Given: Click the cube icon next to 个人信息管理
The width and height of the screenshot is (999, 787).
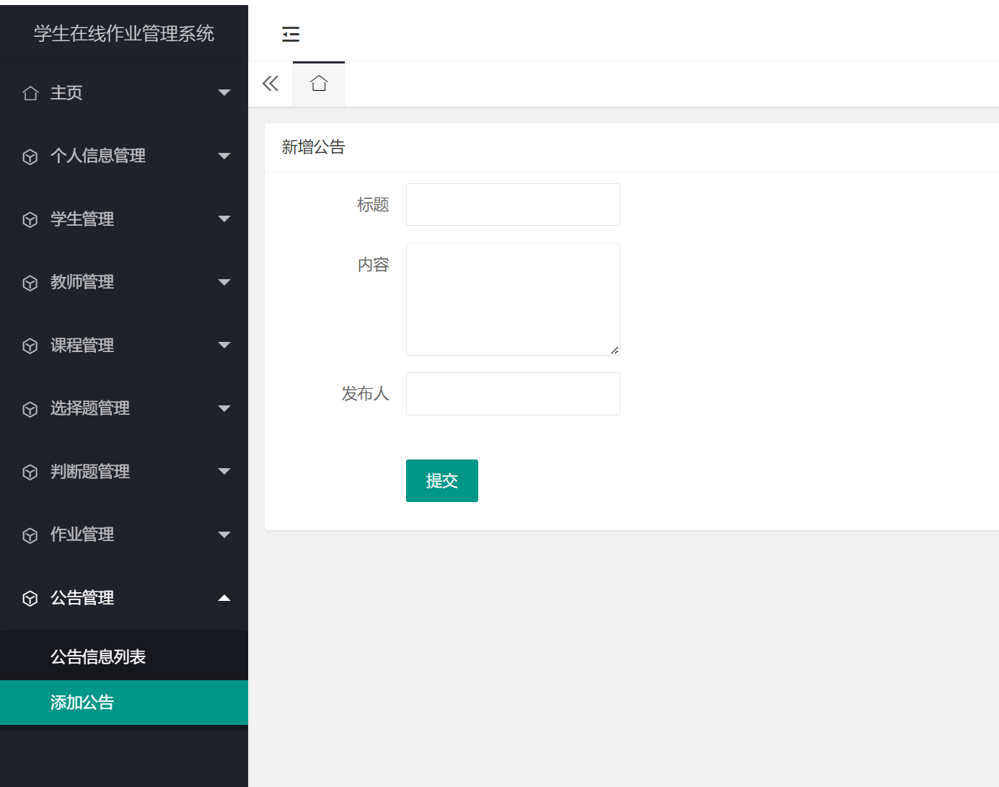Looking at the screenshot, I should pos(30,157).
